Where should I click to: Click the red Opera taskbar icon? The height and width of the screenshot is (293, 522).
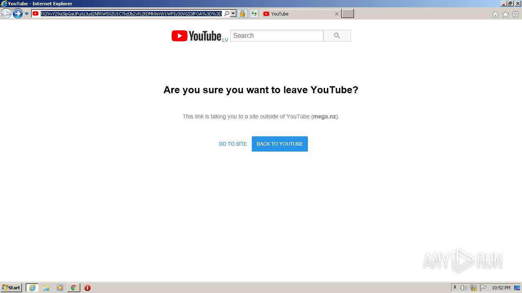87,288
